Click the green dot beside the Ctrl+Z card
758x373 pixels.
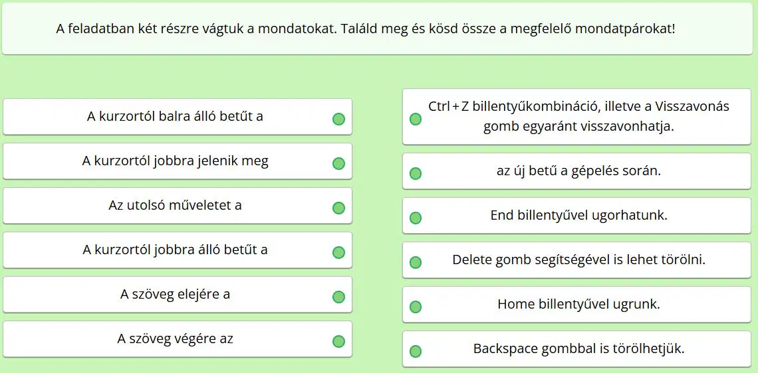(416, 119)
